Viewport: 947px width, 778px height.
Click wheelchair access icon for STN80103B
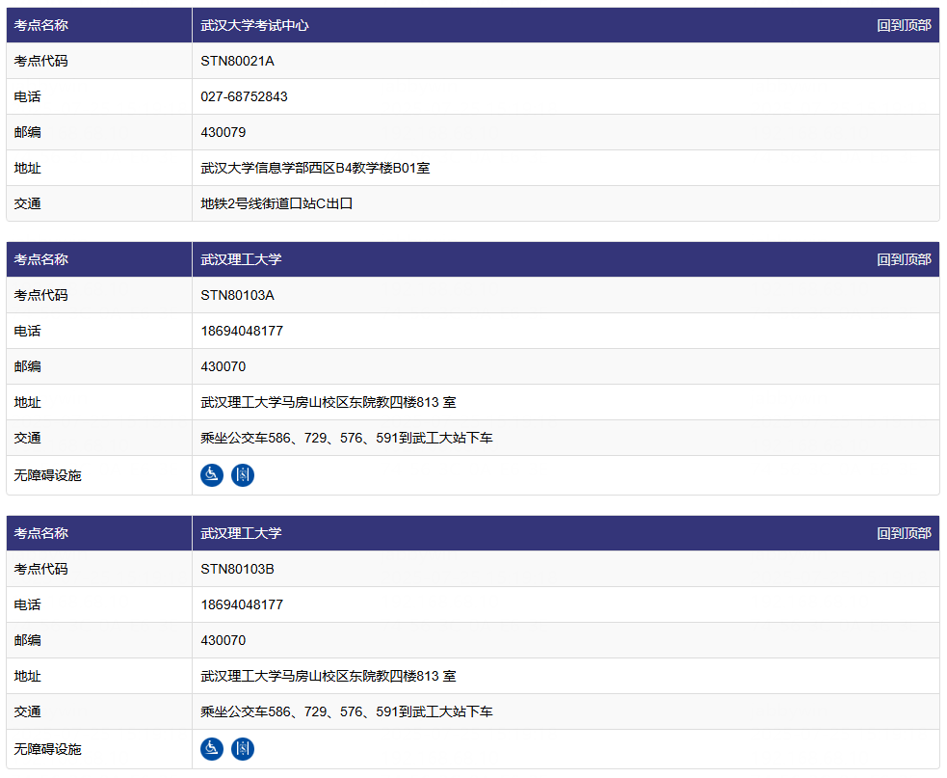(212, 749)
